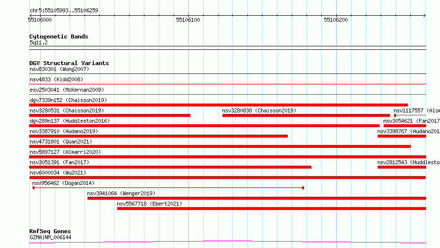Open variant nsv4731801 (Quan2021)
The image size is (440, 248).
(x=61, y=142)
